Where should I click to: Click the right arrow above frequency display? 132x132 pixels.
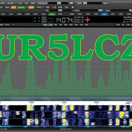[x=82, y=17]
